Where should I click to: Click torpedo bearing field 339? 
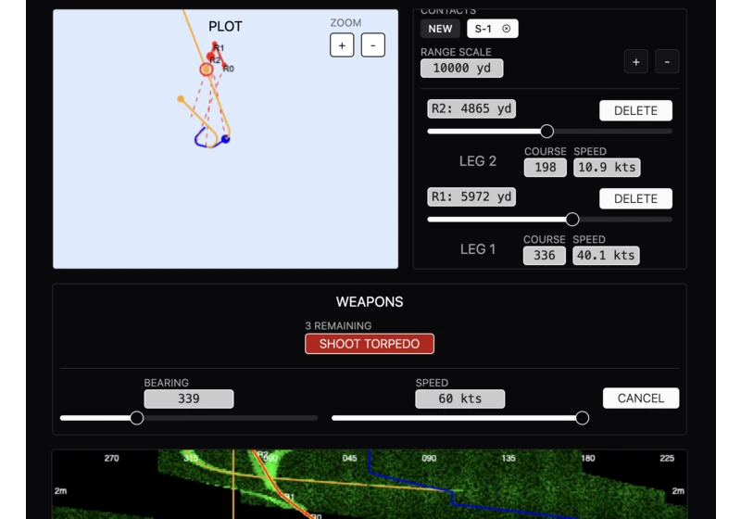point(189,399)
